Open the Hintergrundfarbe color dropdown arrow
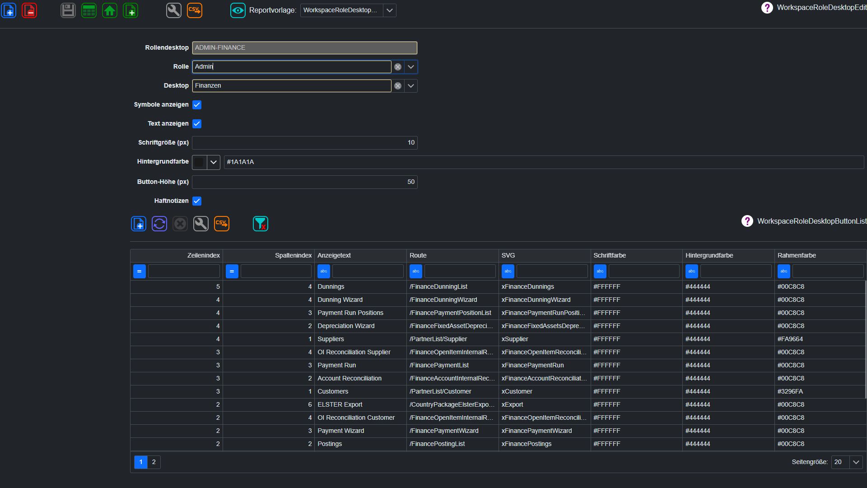 (214, 162)
